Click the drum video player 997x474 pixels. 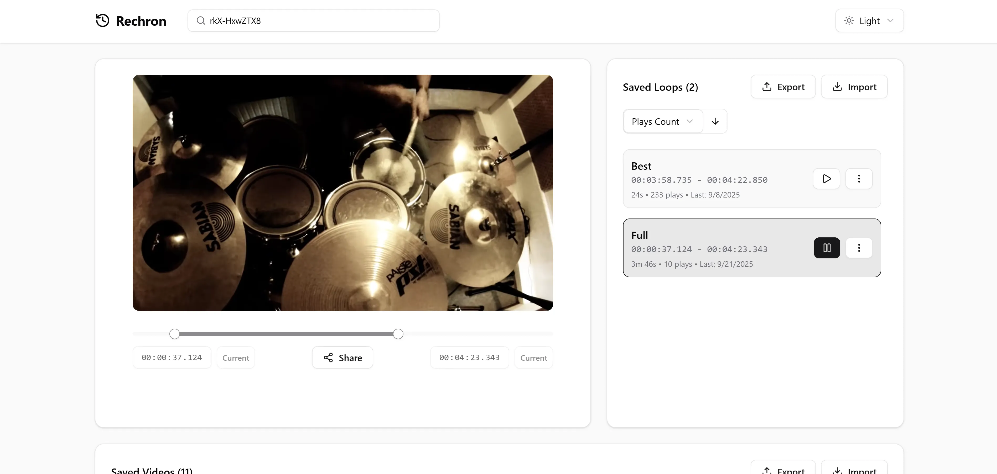pyautogui.click(x=342, y=193)
